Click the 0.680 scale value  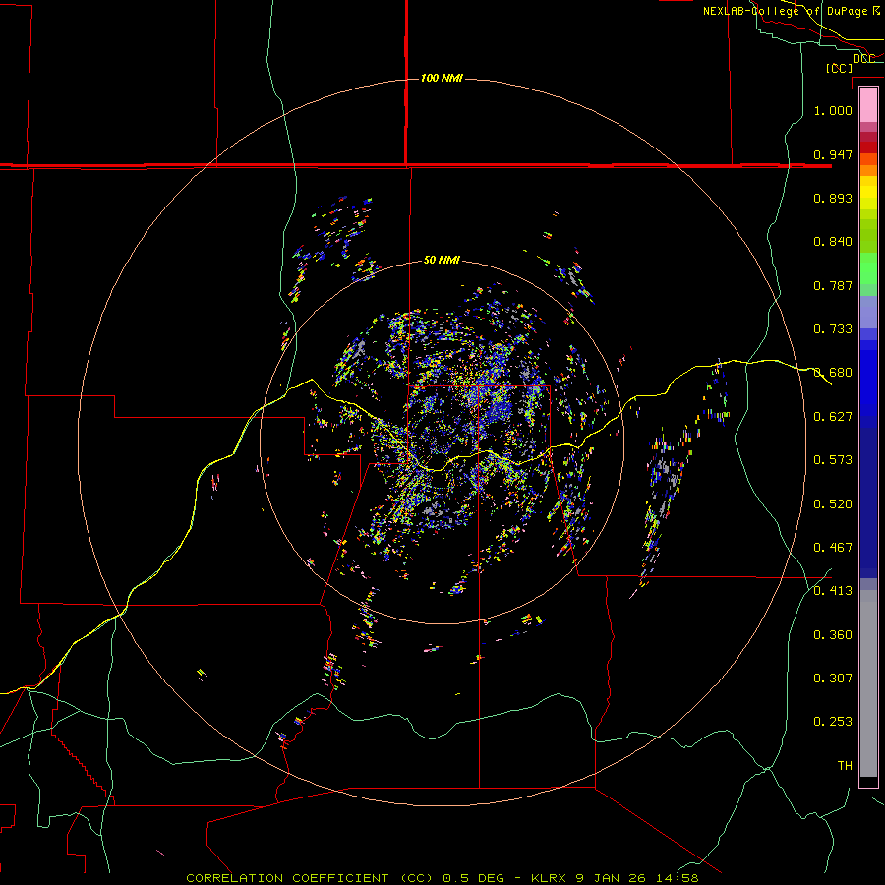(833, 373)
